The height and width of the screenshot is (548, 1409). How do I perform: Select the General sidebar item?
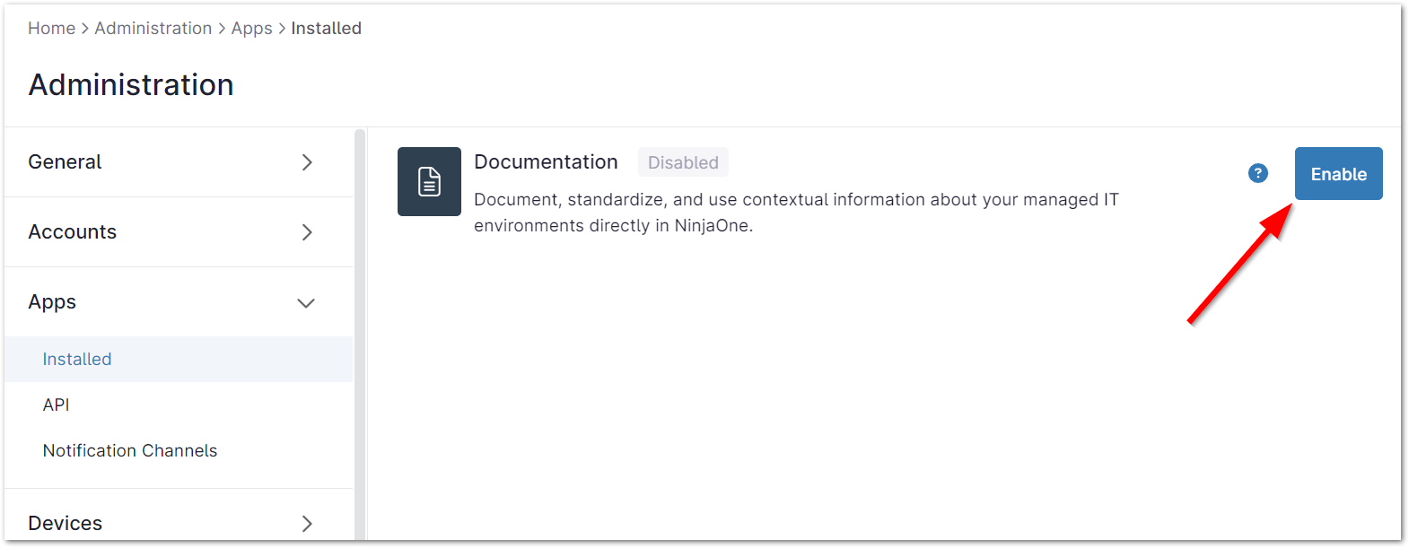(x=65, y=162)
